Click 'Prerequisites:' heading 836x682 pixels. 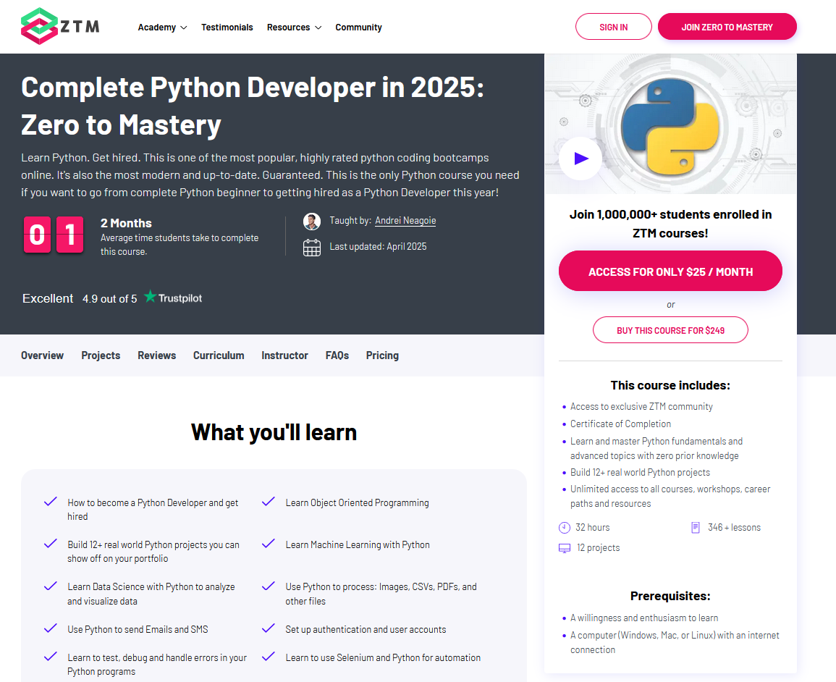(x=670, y=596)
